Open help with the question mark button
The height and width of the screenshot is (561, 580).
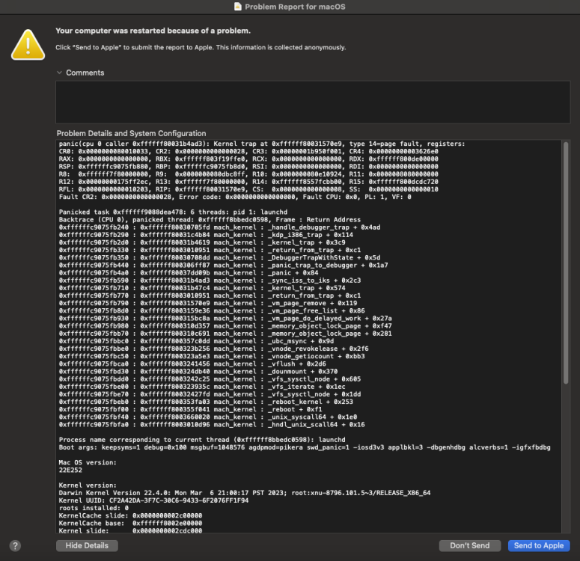click(x=15, y=546)
